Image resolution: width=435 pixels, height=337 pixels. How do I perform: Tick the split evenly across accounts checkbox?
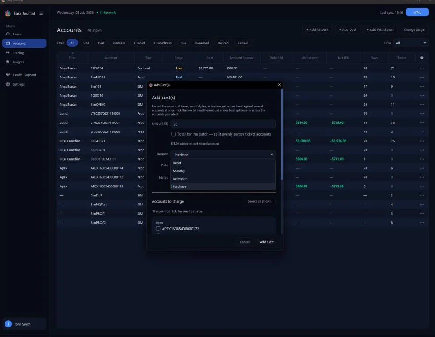(173, 134)
